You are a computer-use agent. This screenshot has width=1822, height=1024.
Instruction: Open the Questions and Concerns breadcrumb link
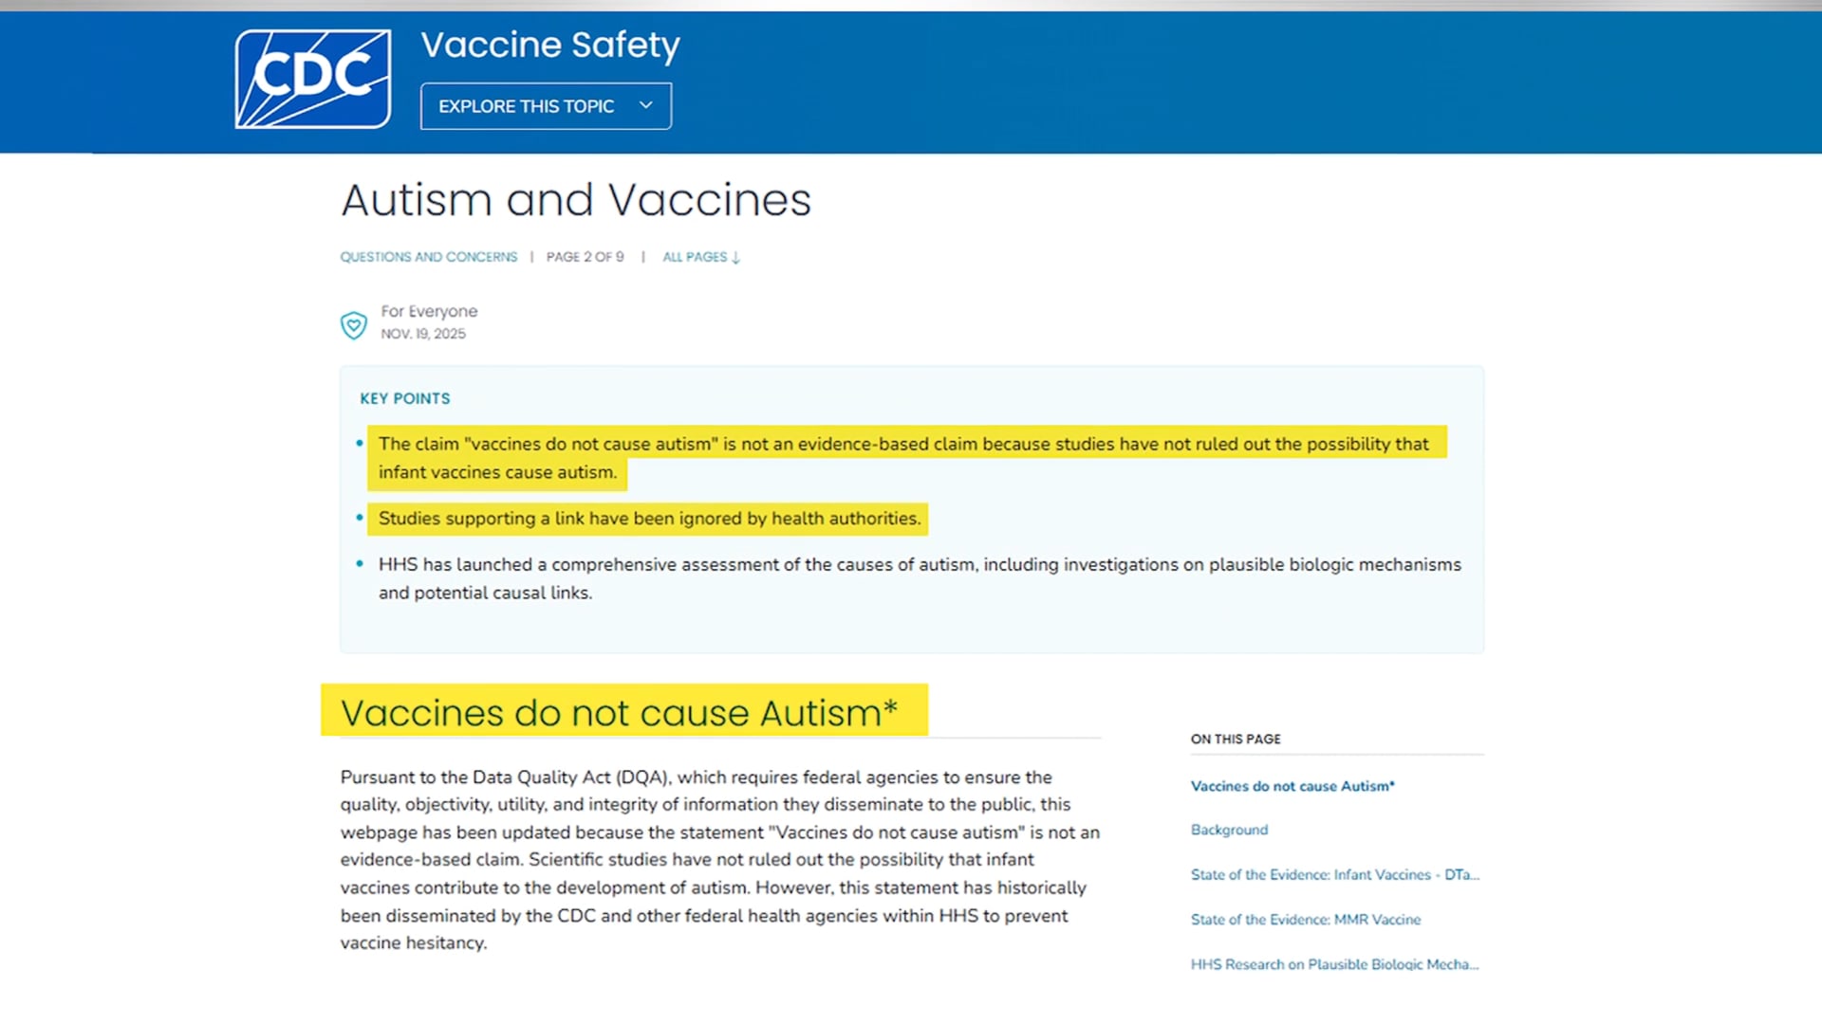pyautogui.click(x=429, y=257)
